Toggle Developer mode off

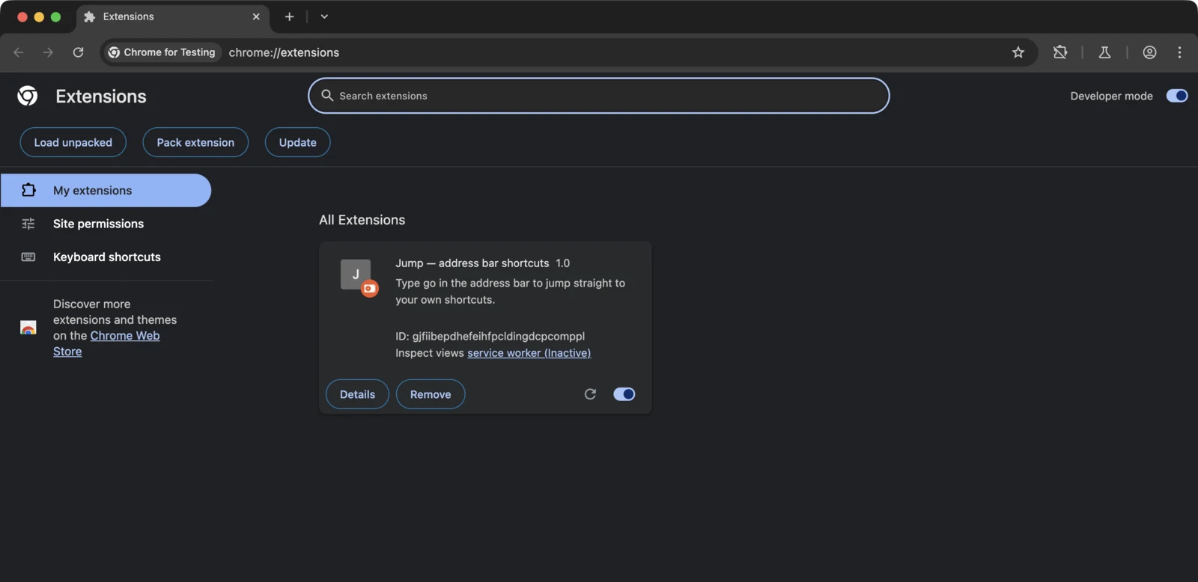1177,96
